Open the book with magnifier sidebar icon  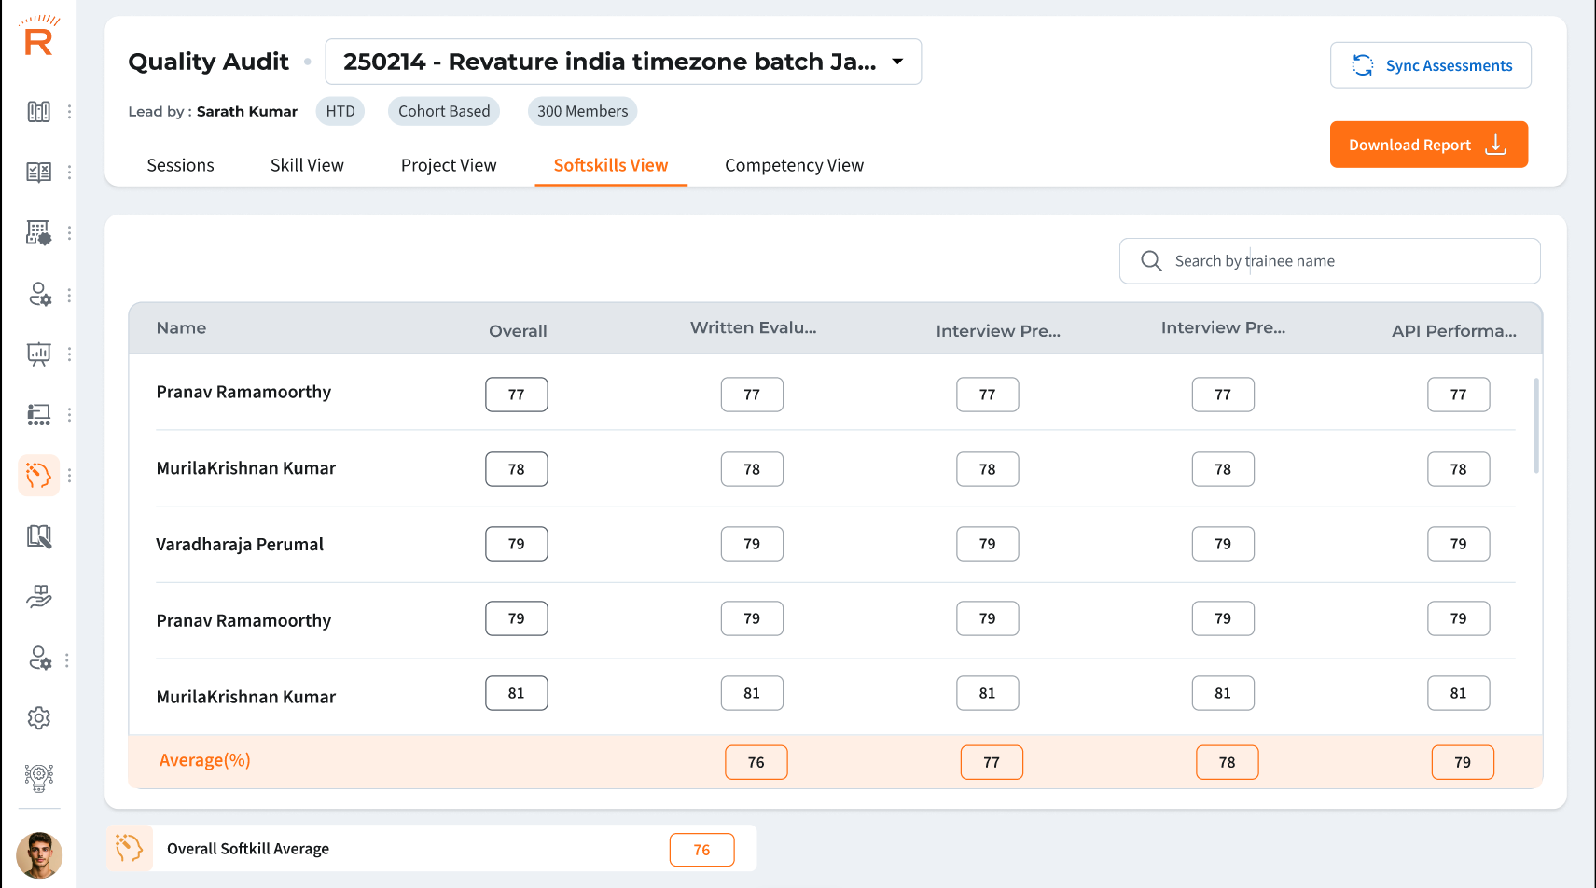coord(38,536)
